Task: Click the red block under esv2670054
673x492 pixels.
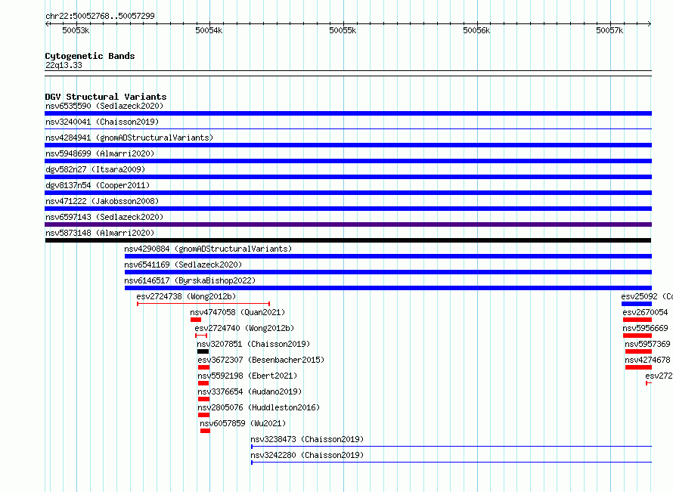Action: [637, 320]
